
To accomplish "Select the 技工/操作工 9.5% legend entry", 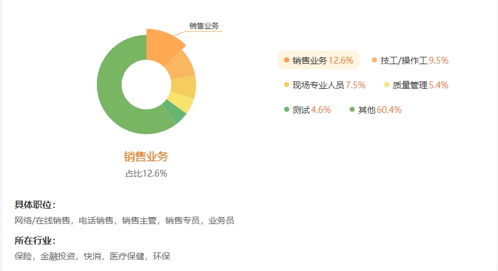I will coord(410,60).
